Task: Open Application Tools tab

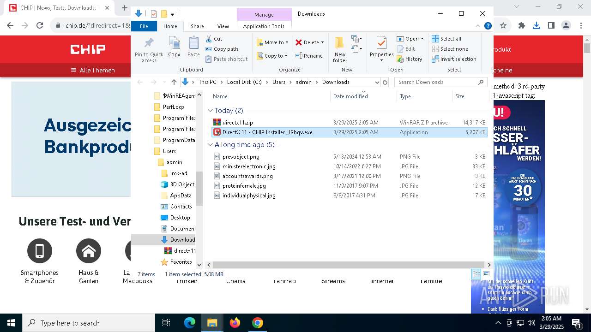Action: (264, 26)
